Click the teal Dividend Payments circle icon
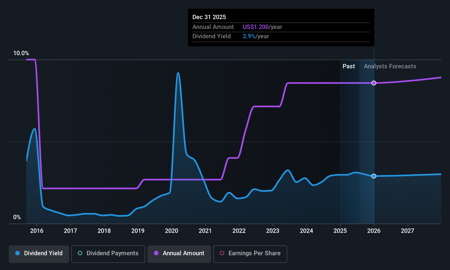 click(x=80, y=253)
